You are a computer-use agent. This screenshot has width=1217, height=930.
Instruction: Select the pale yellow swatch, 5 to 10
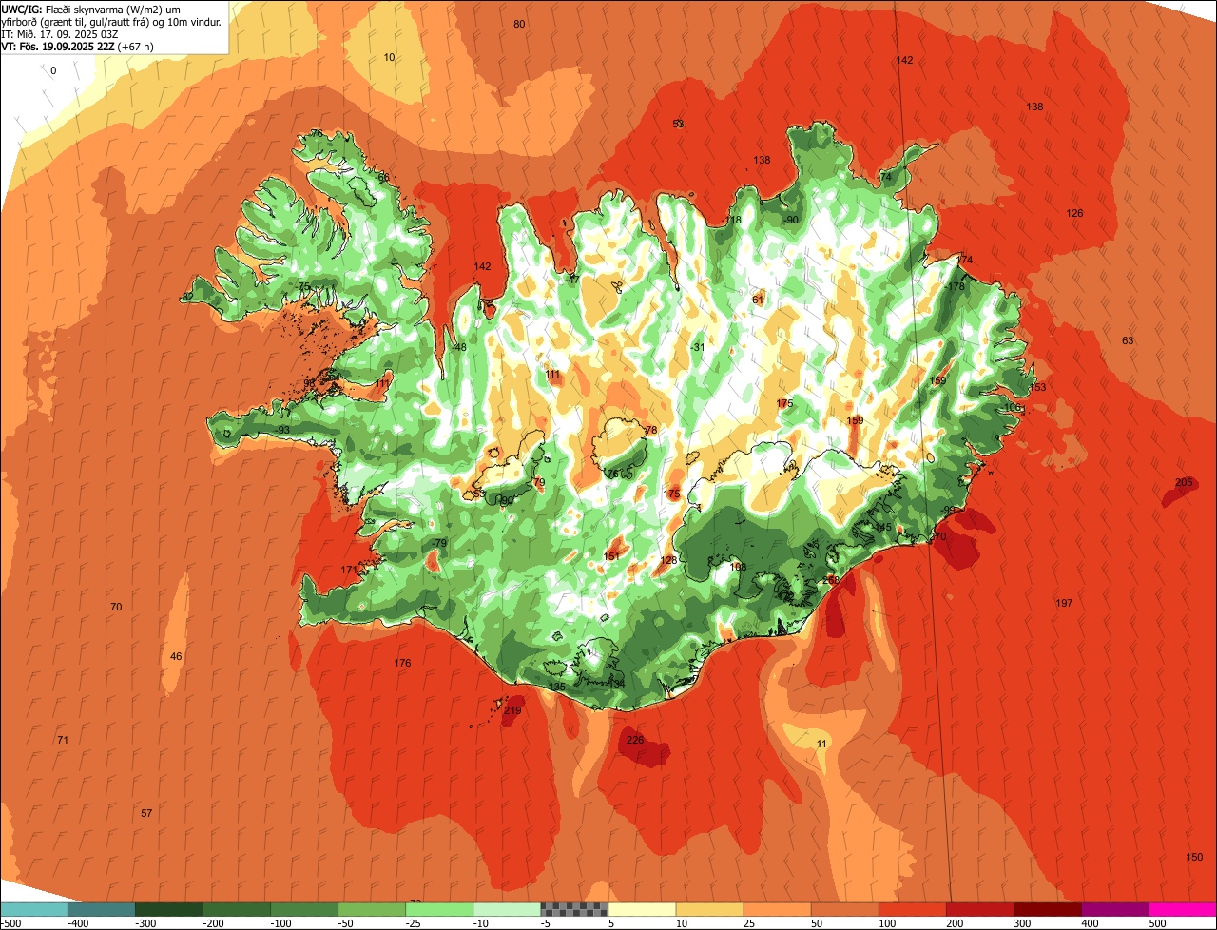pos(642,909)
